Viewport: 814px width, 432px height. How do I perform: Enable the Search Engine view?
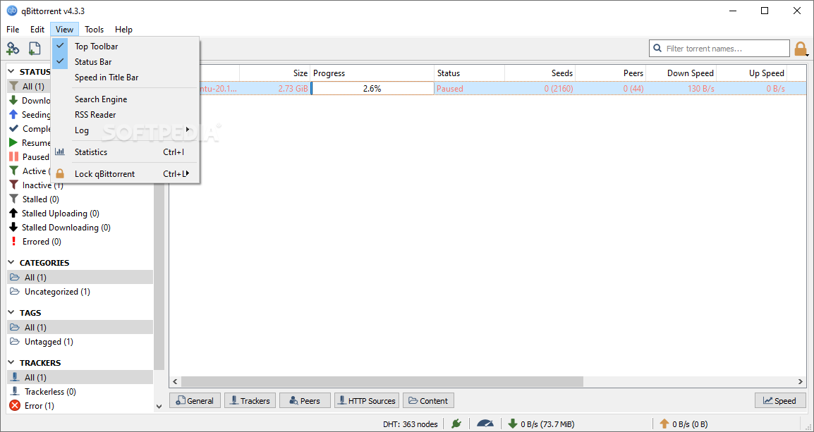125,99
